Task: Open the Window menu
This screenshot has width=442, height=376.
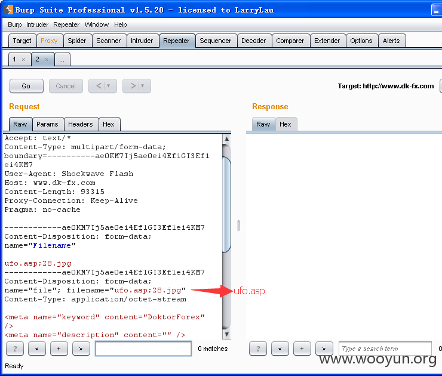Action: 96,25
